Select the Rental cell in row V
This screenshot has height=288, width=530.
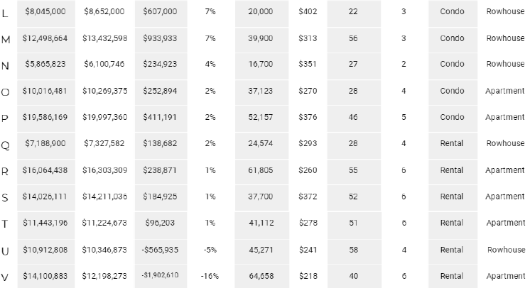pyautogui.click(x=452, y=275)
